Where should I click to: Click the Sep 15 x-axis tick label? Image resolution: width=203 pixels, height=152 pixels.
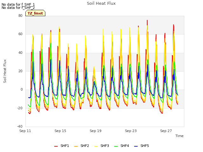(x=60, y=131)
